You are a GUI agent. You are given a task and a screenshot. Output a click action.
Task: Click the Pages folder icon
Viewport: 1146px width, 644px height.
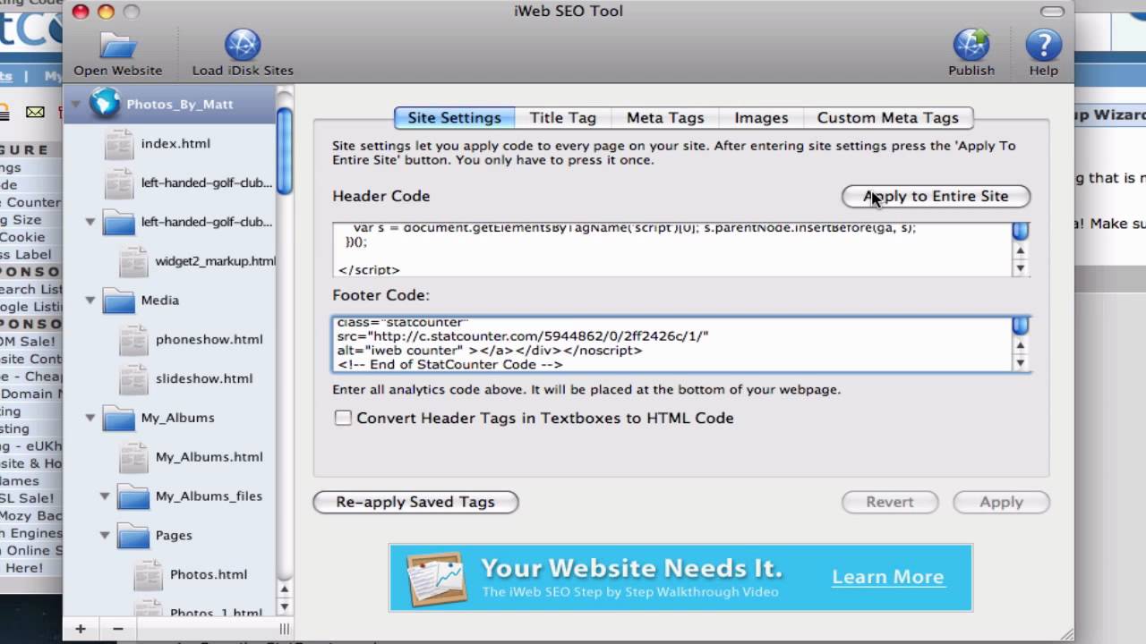point(133,535)
